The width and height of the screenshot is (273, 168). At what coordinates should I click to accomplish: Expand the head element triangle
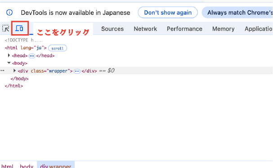click(x=9, y=55)
